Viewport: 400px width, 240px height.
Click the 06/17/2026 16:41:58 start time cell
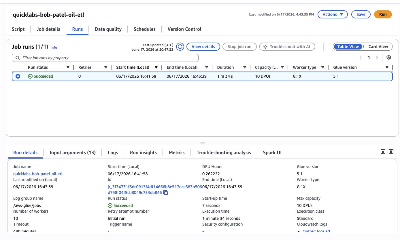pos(136,76)
